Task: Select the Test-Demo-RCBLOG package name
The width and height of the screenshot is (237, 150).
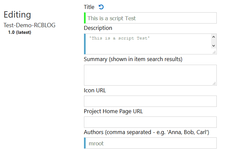Action: pos(30,25)
